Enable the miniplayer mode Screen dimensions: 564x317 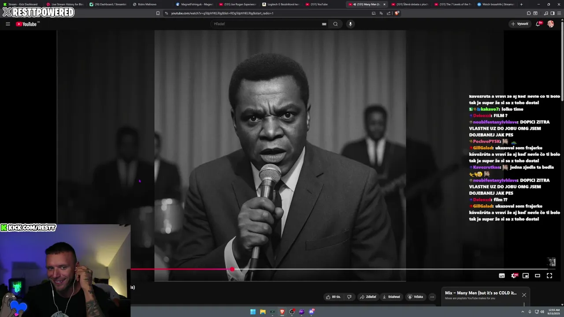click(526, 276)
